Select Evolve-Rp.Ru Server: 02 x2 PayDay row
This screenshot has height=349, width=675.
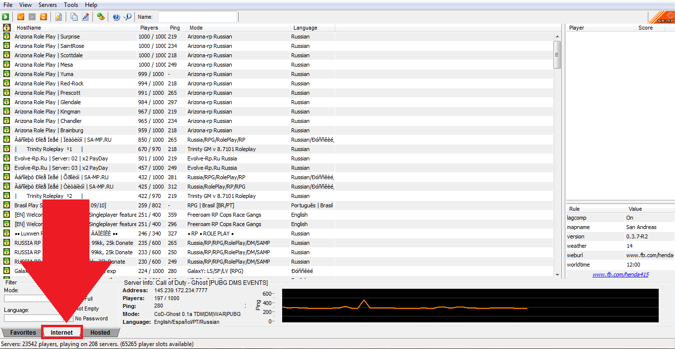(278, 158)
